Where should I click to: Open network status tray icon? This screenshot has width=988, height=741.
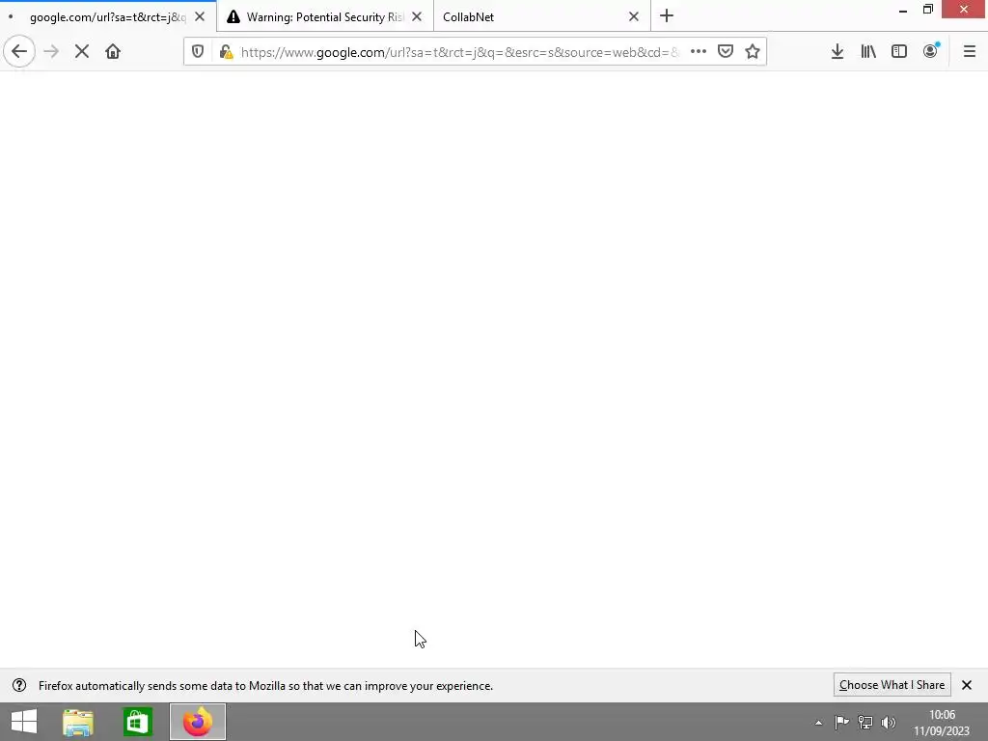[x=865, y=723]
